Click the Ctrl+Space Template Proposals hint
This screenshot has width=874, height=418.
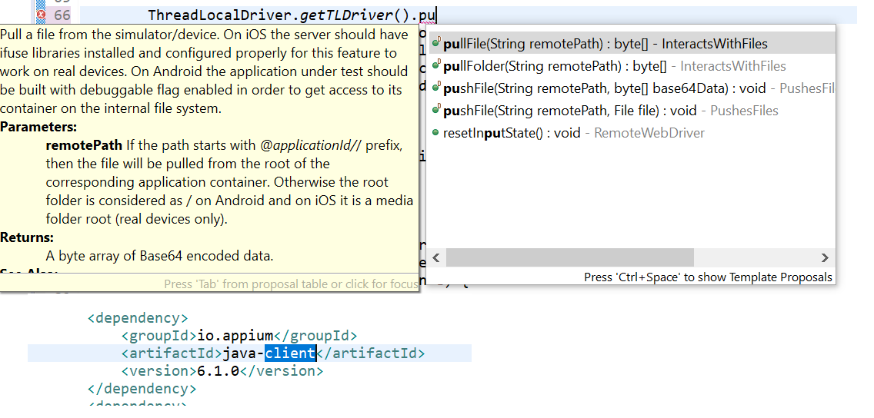[x=708, y=277]
